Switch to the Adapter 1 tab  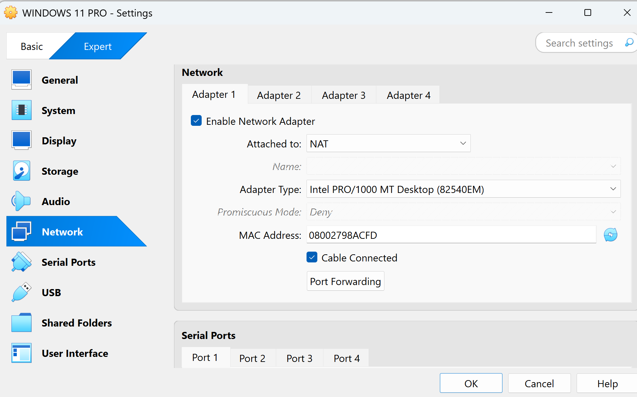[x=214, y=94]
